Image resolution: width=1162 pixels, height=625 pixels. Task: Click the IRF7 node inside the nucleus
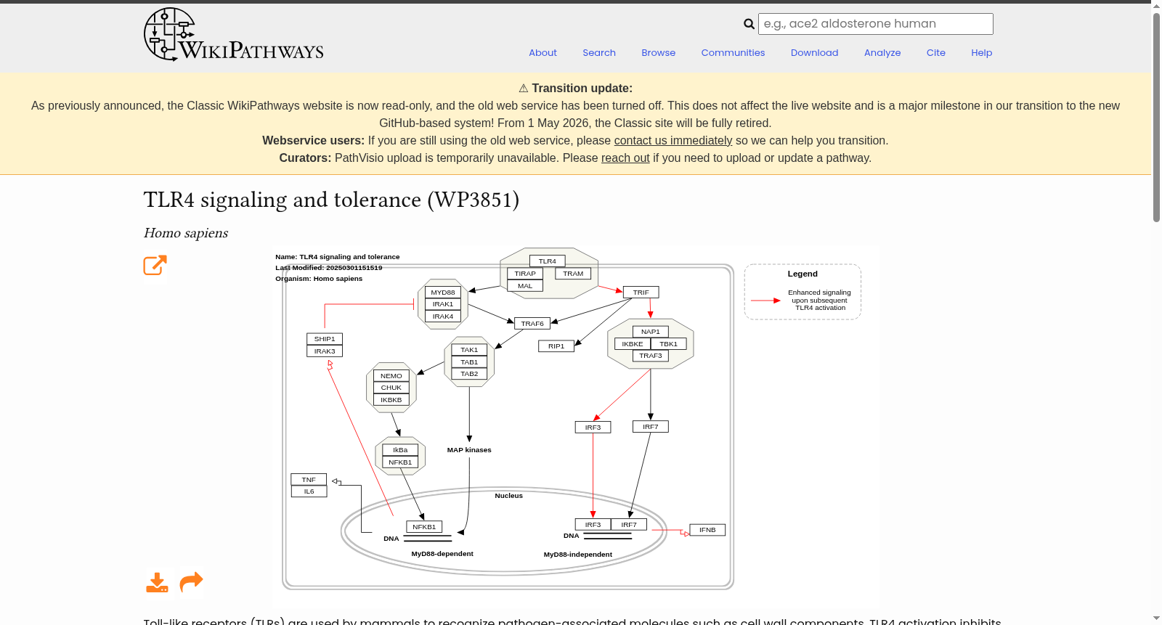[629, 525]
